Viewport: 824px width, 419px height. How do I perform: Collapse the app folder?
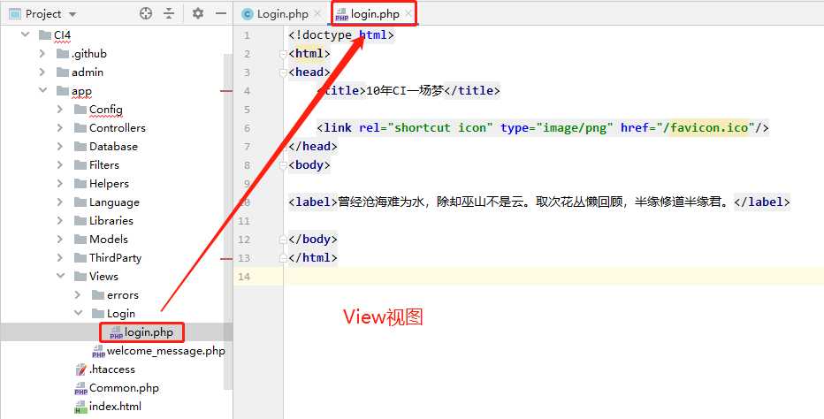[x=42, y=90]
